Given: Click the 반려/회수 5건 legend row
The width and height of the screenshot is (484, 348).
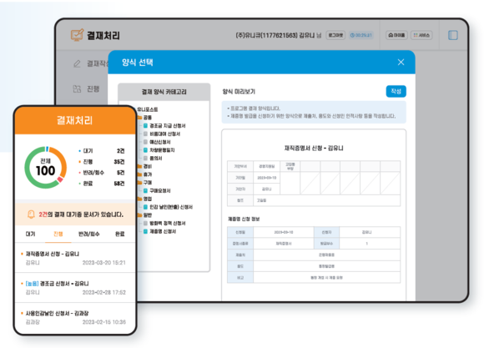Looking at the screenshot, I should click(x=102, y=173).
